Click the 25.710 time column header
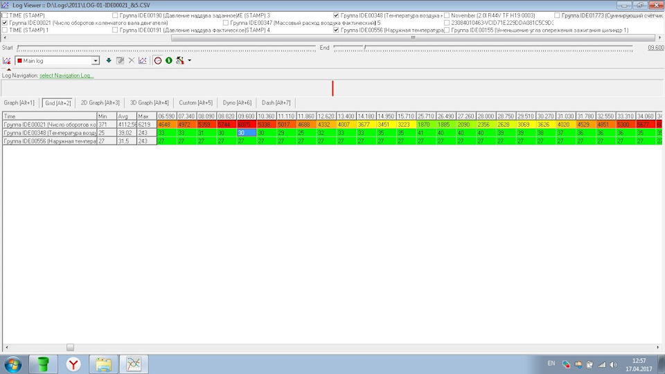Screen dimensions: 665x374 coord(426,116)
